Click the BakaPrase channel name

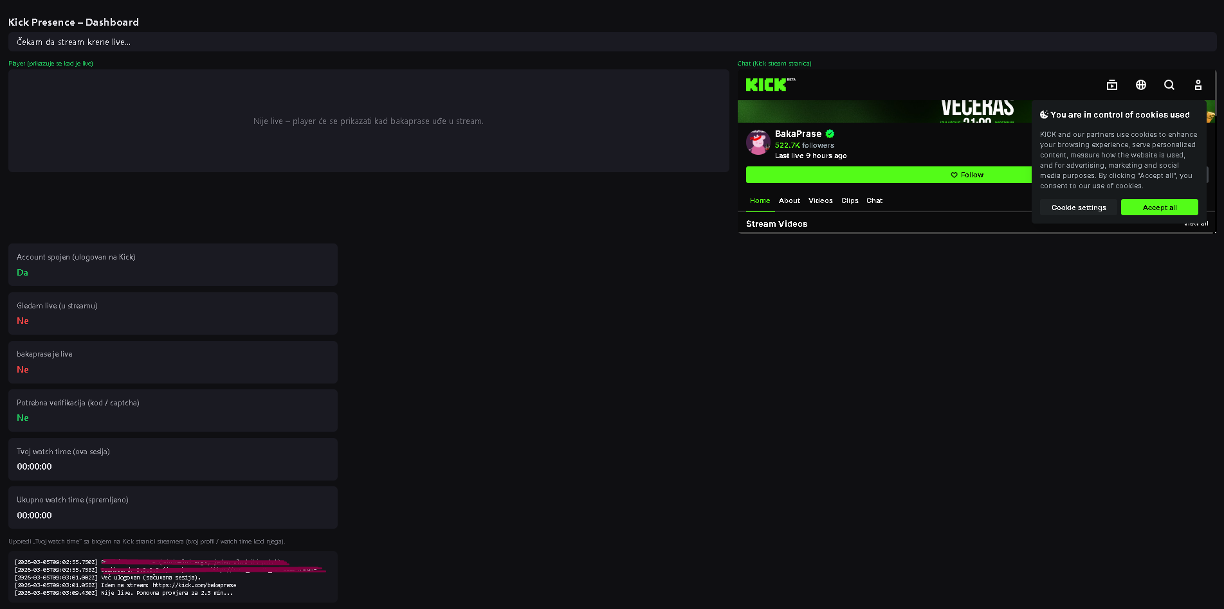(x=798, y=134)
